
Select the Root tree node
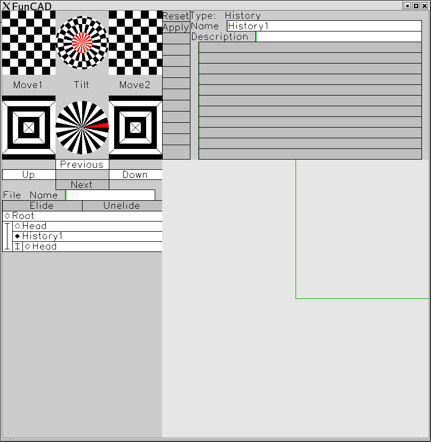pos(82,216)
